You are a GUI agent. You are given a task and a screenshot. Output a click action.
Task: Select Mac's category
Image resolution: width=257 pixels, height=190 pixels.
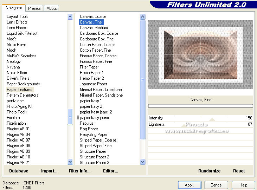[12, 39]
